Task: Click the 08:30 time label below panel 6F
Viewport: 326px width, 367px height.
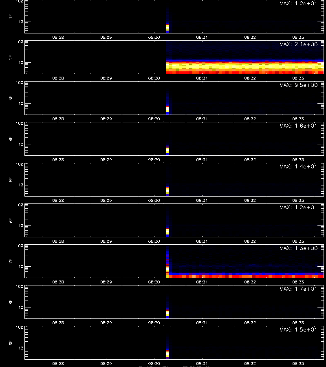Action: pos(154,241)
